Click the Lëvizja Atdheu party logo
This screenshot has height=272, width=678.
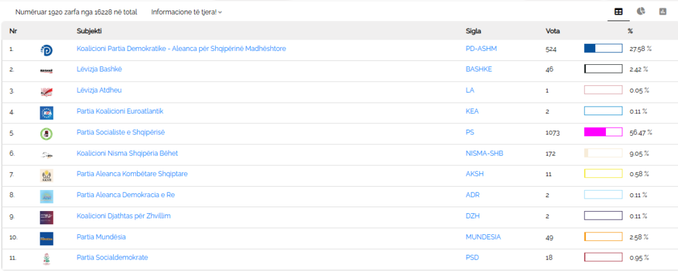click(x=46, y=92)
